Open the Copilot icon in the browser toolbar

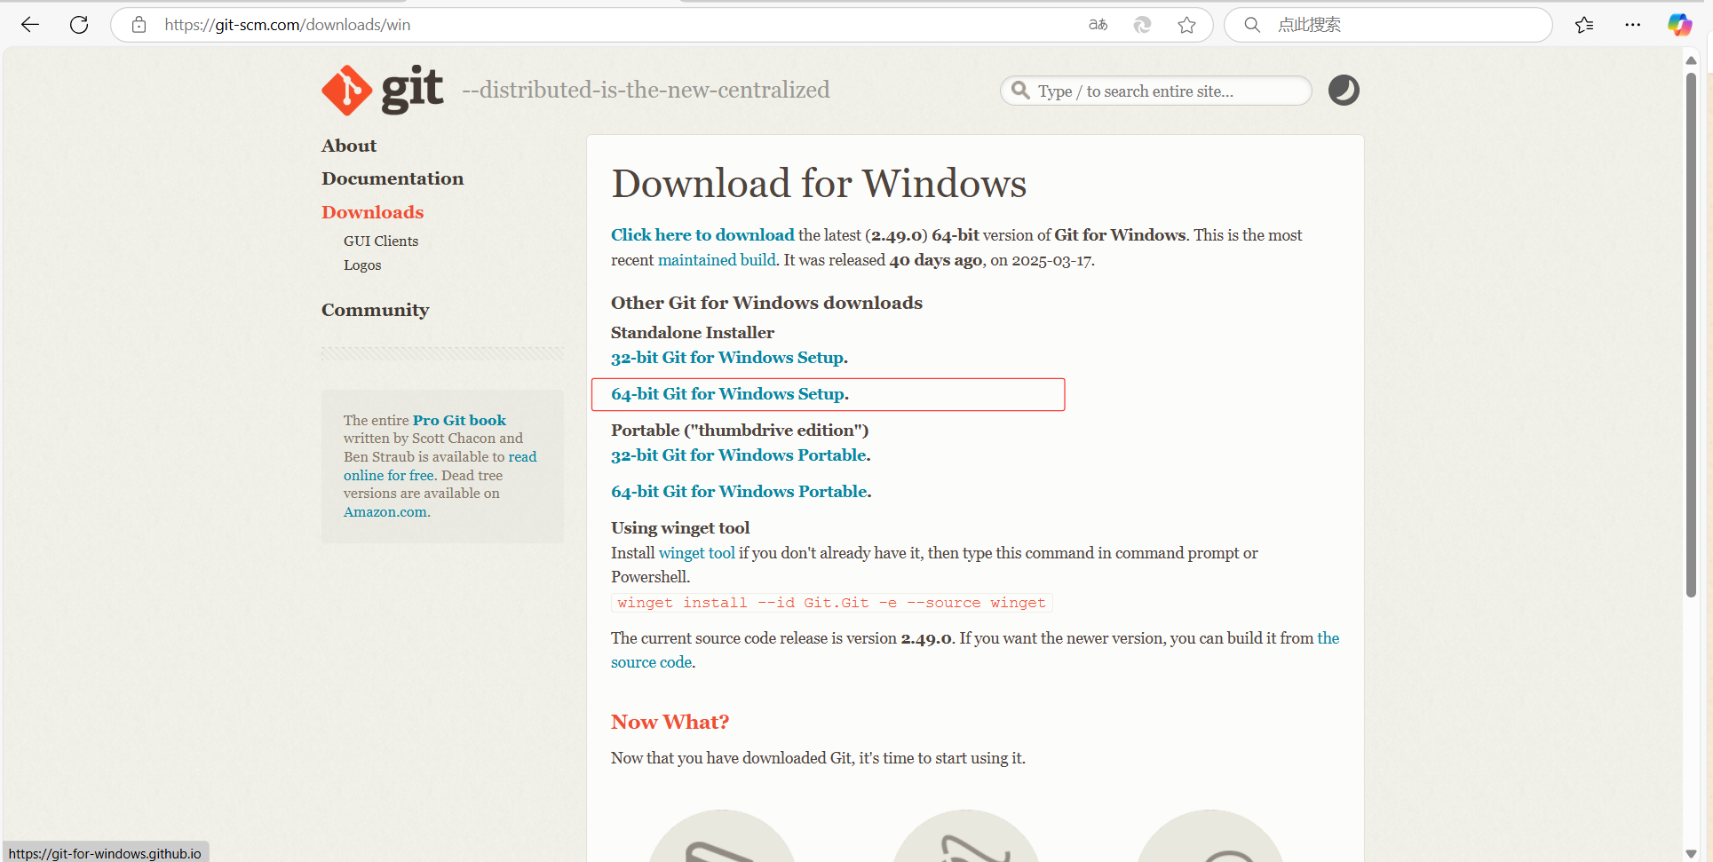(x=1679, y=25)
